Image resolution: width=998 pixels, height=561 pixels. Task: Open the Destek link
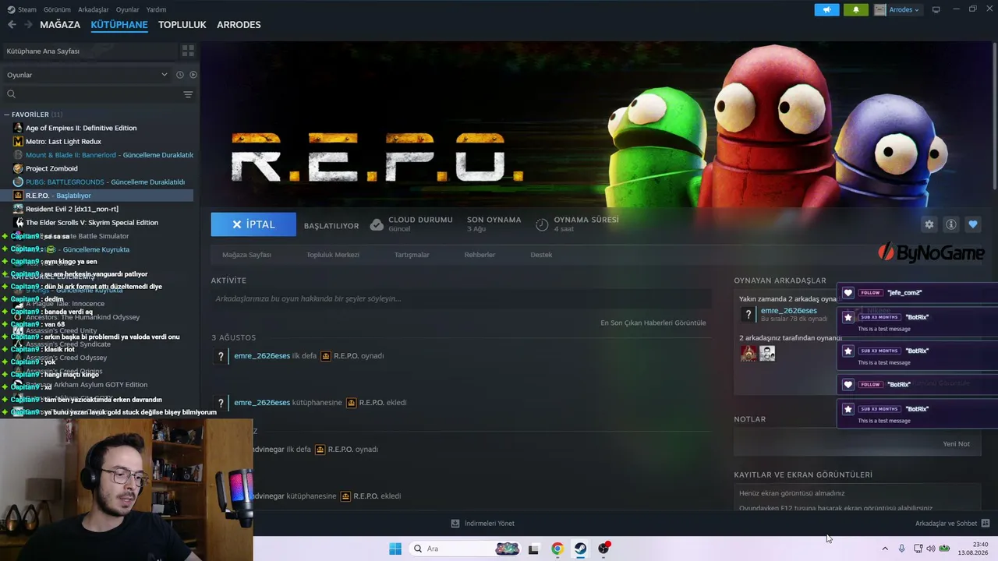541,255
